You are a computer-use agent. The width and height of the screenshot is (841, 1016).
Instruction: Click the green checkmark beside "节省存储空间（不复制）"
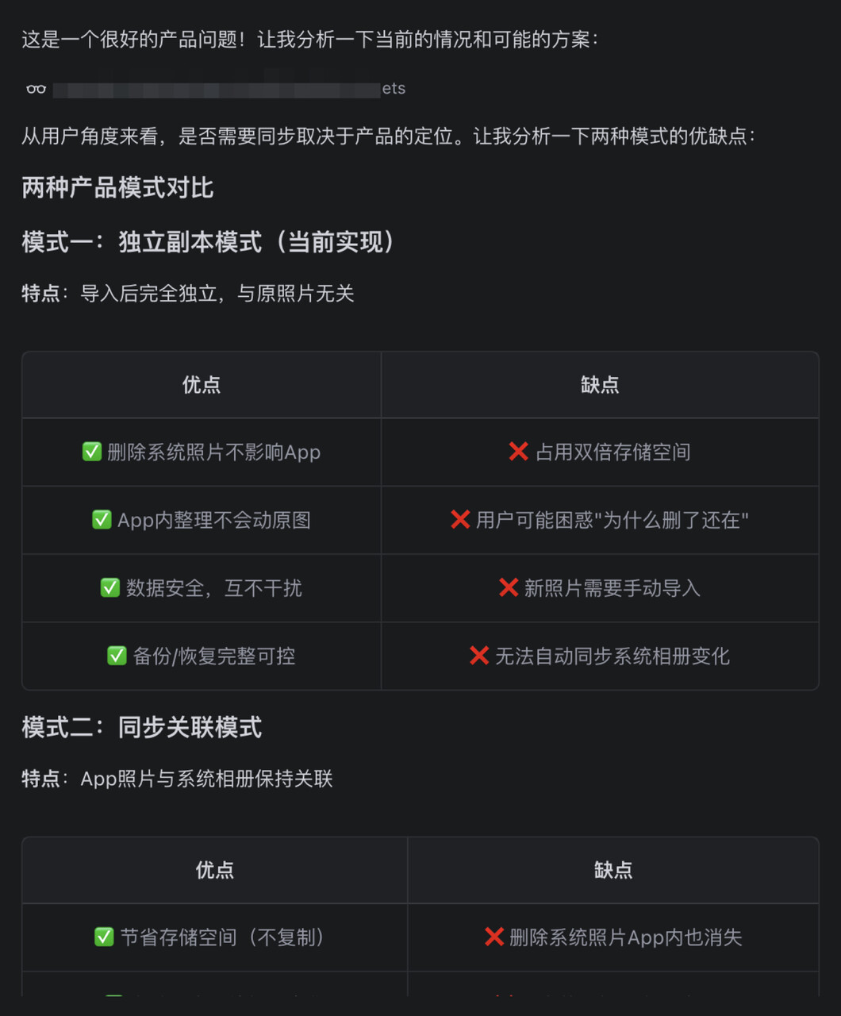tap(104, 937)
